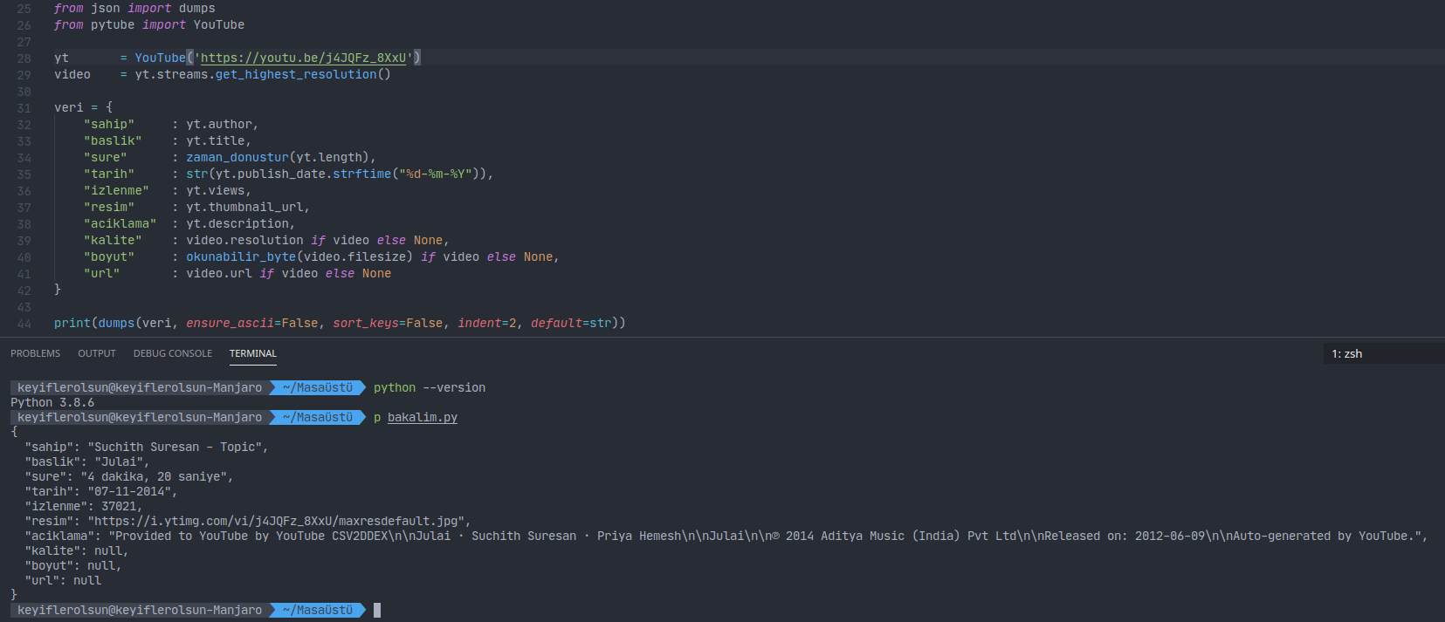Click the "aciklama" key in code editor
1445x622 pixels.
pos(120,223)
